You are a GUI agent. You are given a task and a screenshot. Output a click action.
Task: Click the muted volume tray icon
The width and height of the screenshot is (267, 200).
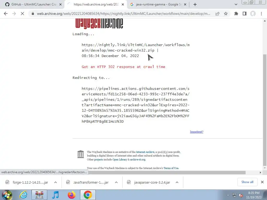(241, 195)
